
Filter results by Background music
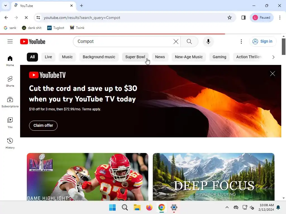99,57
